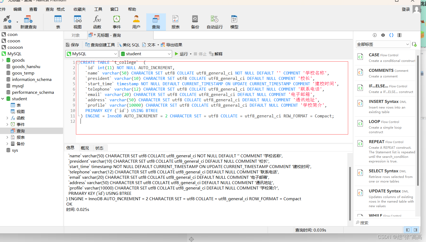Expand the 备份 node under student
Image resolution: width=426 pixels, height=242 pixels.
(7, 144)
